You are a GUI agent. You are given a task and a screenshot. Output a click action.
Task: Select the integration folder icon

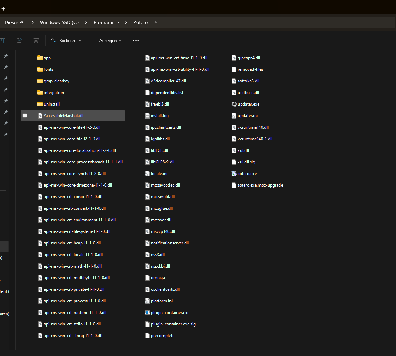point(40,93)
